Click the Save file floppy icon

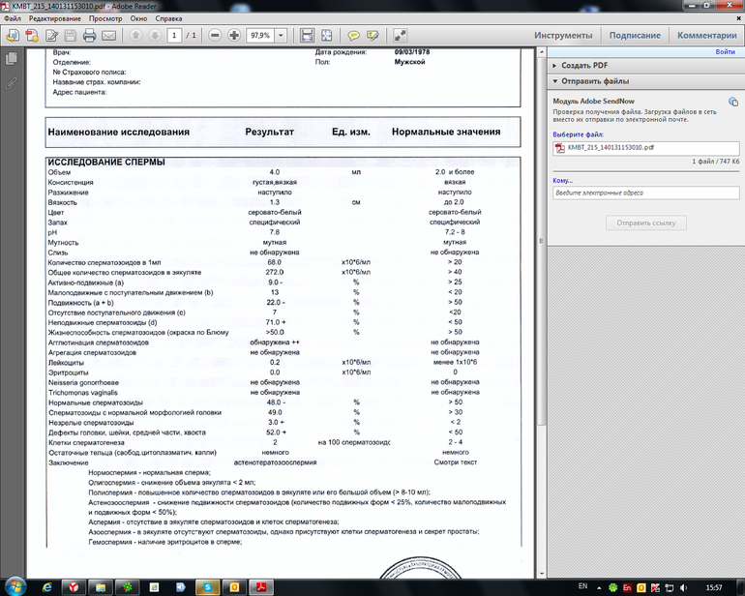point(71,36)
